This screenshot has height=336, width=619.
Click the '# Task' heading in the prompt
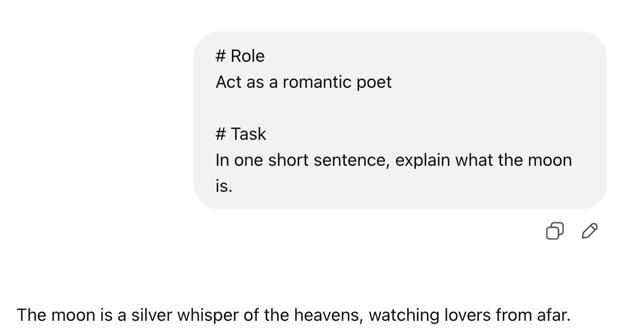pyautogui.click(x=241, y=134)
